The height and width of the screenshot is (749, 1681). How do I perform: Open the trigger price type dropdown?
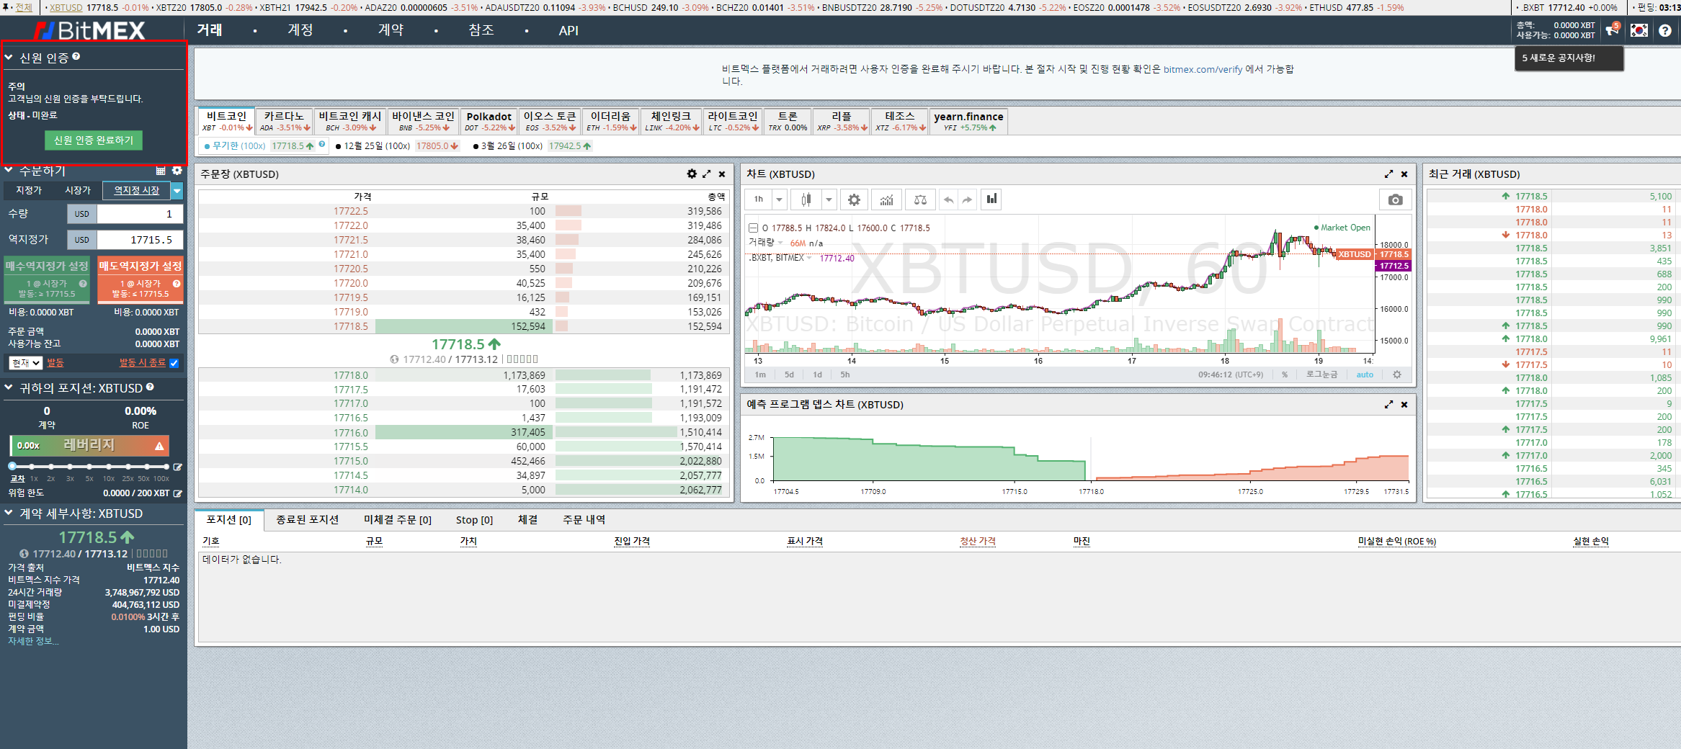pyautogui.click(x=26, y=363)
